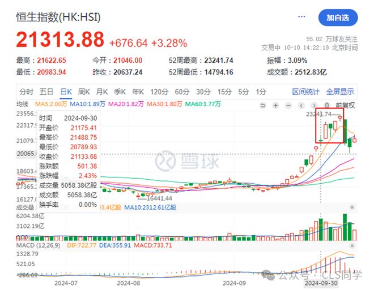374x290 pixels.
Task: Switch to the 30分 interval tab
Action: [203, 92]
